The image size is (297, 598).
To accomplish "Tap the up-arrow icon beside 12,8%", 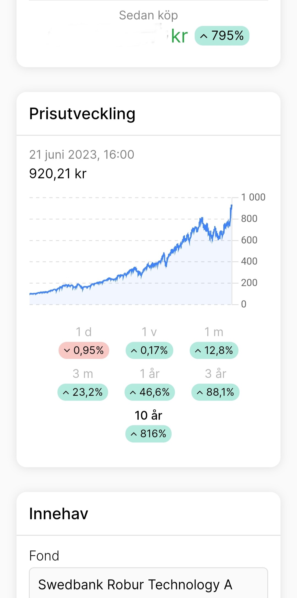I will click(x=198, y=351).
